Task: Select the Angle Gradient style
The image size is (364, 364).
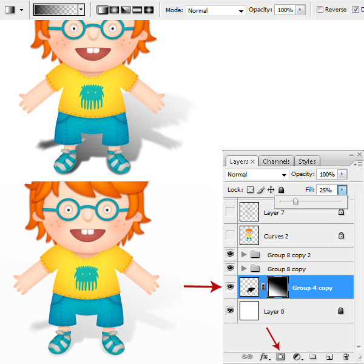Action: pyautogui.click(x=126, y=10)
